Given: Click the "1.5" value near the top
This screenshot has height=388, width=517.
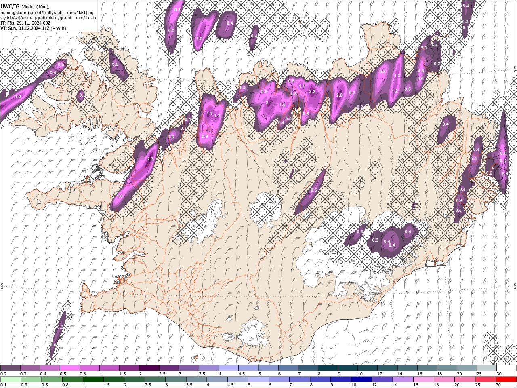Looking at the screenshot, I should 199,39.
